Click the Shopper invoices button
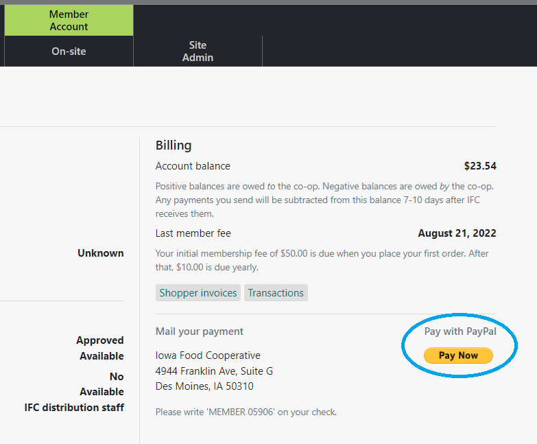This screenshot has height=444, width=537. [x=198, y=293]
